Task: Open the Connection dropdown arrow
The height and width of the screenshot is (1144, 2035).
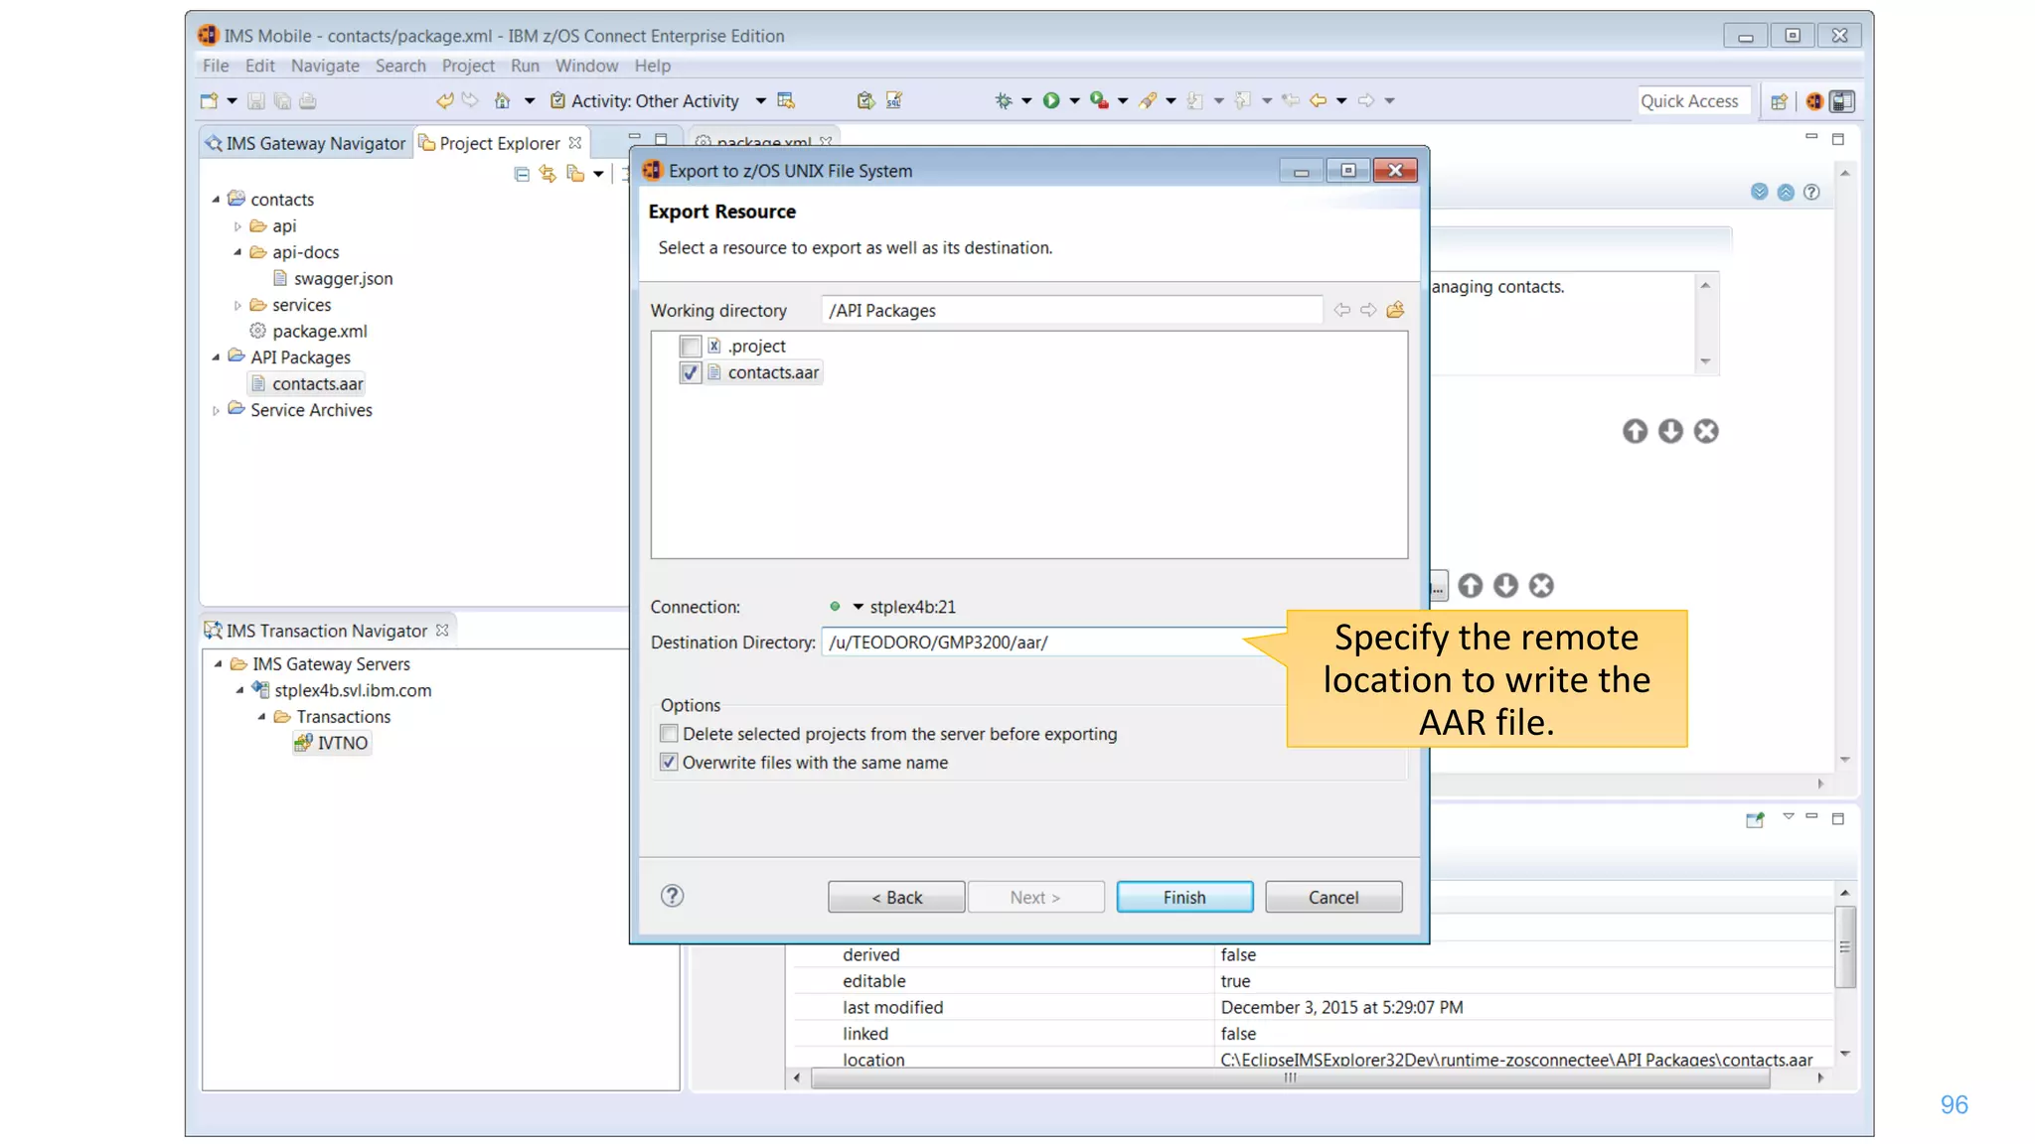Action: pos(858,607)
